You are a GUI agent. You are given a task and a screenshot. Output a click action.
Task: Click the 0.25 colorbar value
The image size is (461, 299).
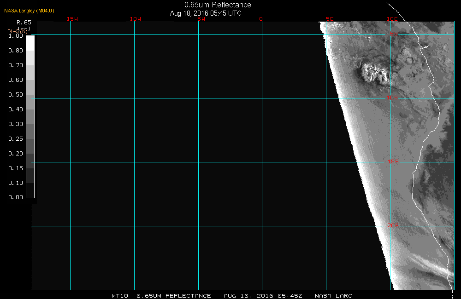click(16, 139)
